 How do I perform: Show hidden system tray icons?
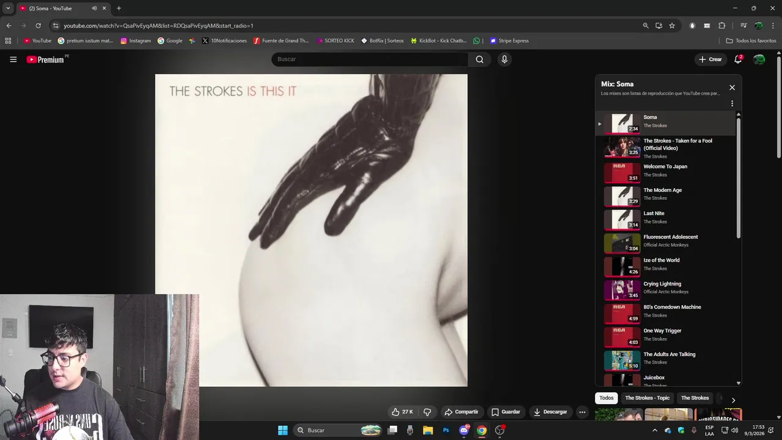655,430
